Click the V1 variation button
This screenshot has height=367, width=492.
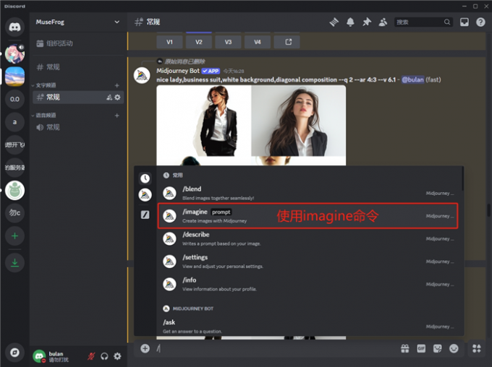[x=169, y=42]
